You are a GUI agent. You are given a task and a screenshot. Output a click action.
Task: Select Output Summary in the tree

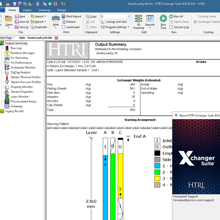click(16, 43)
